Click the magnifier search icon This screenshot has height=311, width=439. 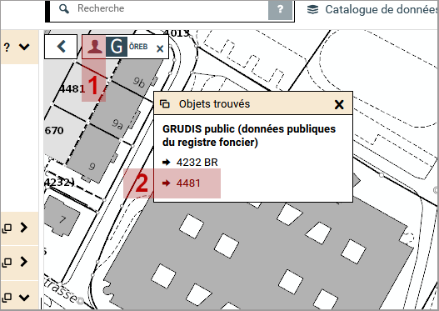pyautogui.click(x=64, y=9)
